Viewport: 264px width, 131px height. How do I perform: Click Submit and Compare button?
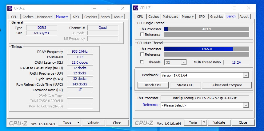point(227,85)
